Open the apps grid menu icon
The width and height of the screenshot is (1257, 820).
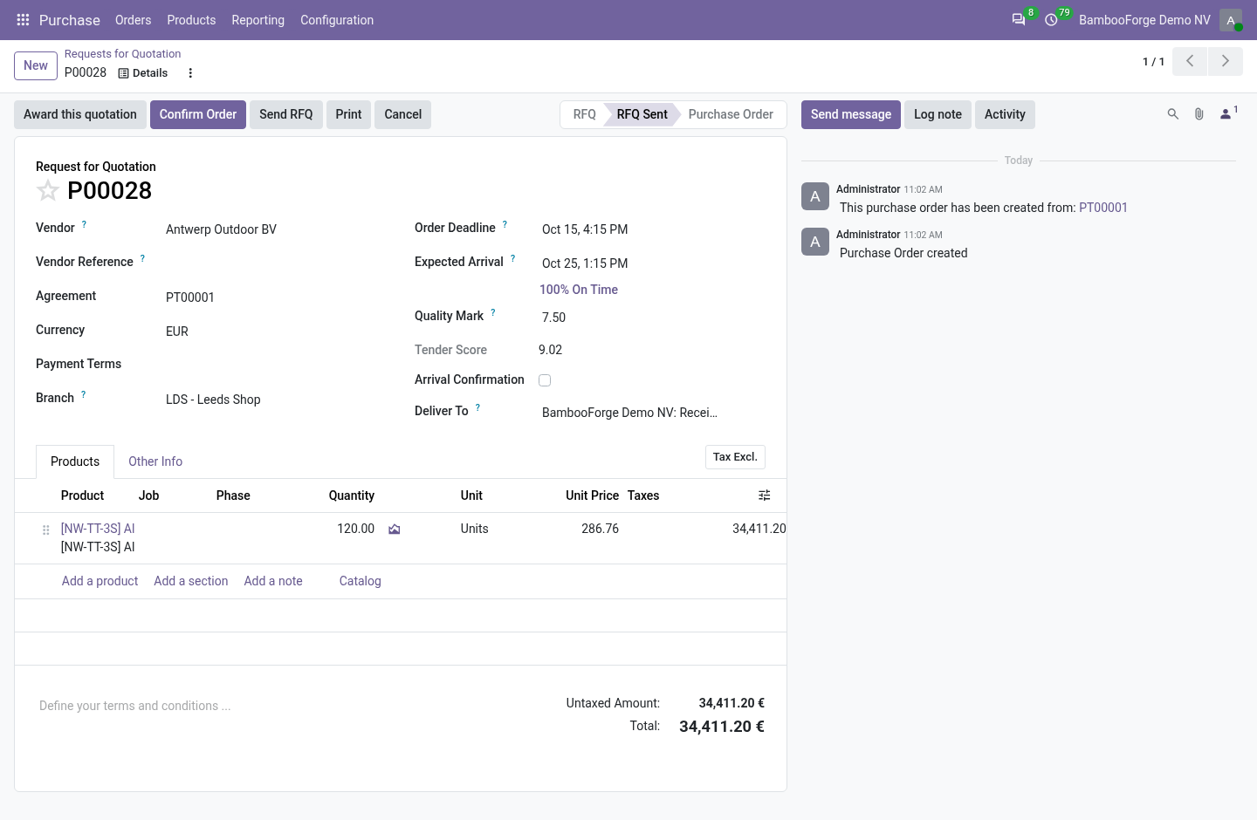24,20
